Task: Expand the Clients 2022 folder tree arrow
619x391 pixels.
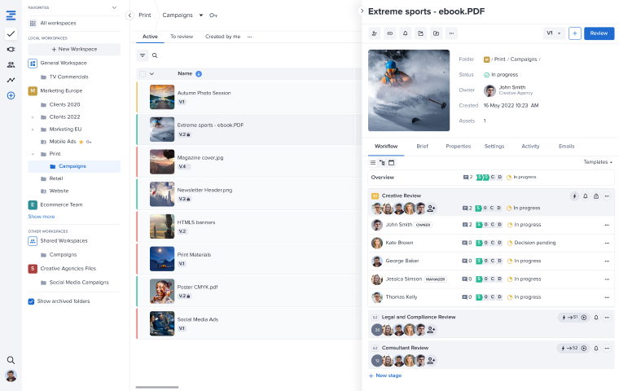Action: [x=33, y=116]
